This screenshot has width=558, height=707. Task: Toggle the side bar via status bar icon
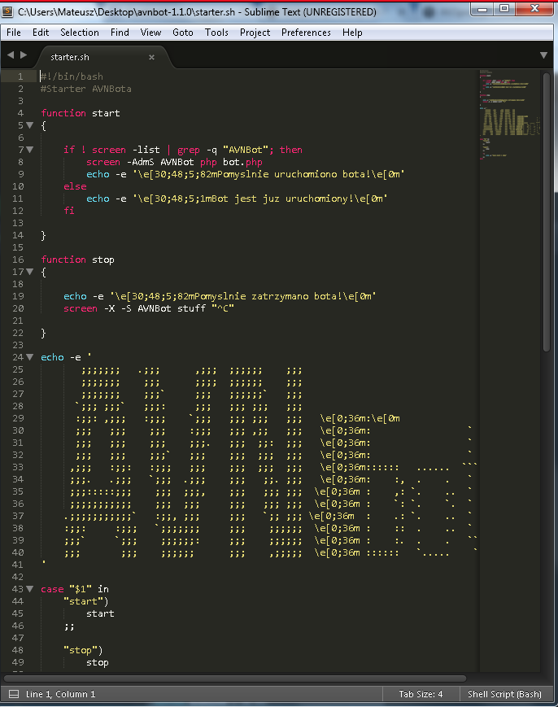pyautogui.click(x=14, y=694)
